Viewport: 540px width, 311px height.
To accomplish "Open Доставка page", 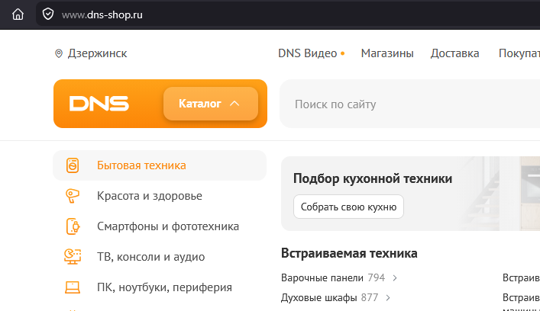I will (454, 53).
